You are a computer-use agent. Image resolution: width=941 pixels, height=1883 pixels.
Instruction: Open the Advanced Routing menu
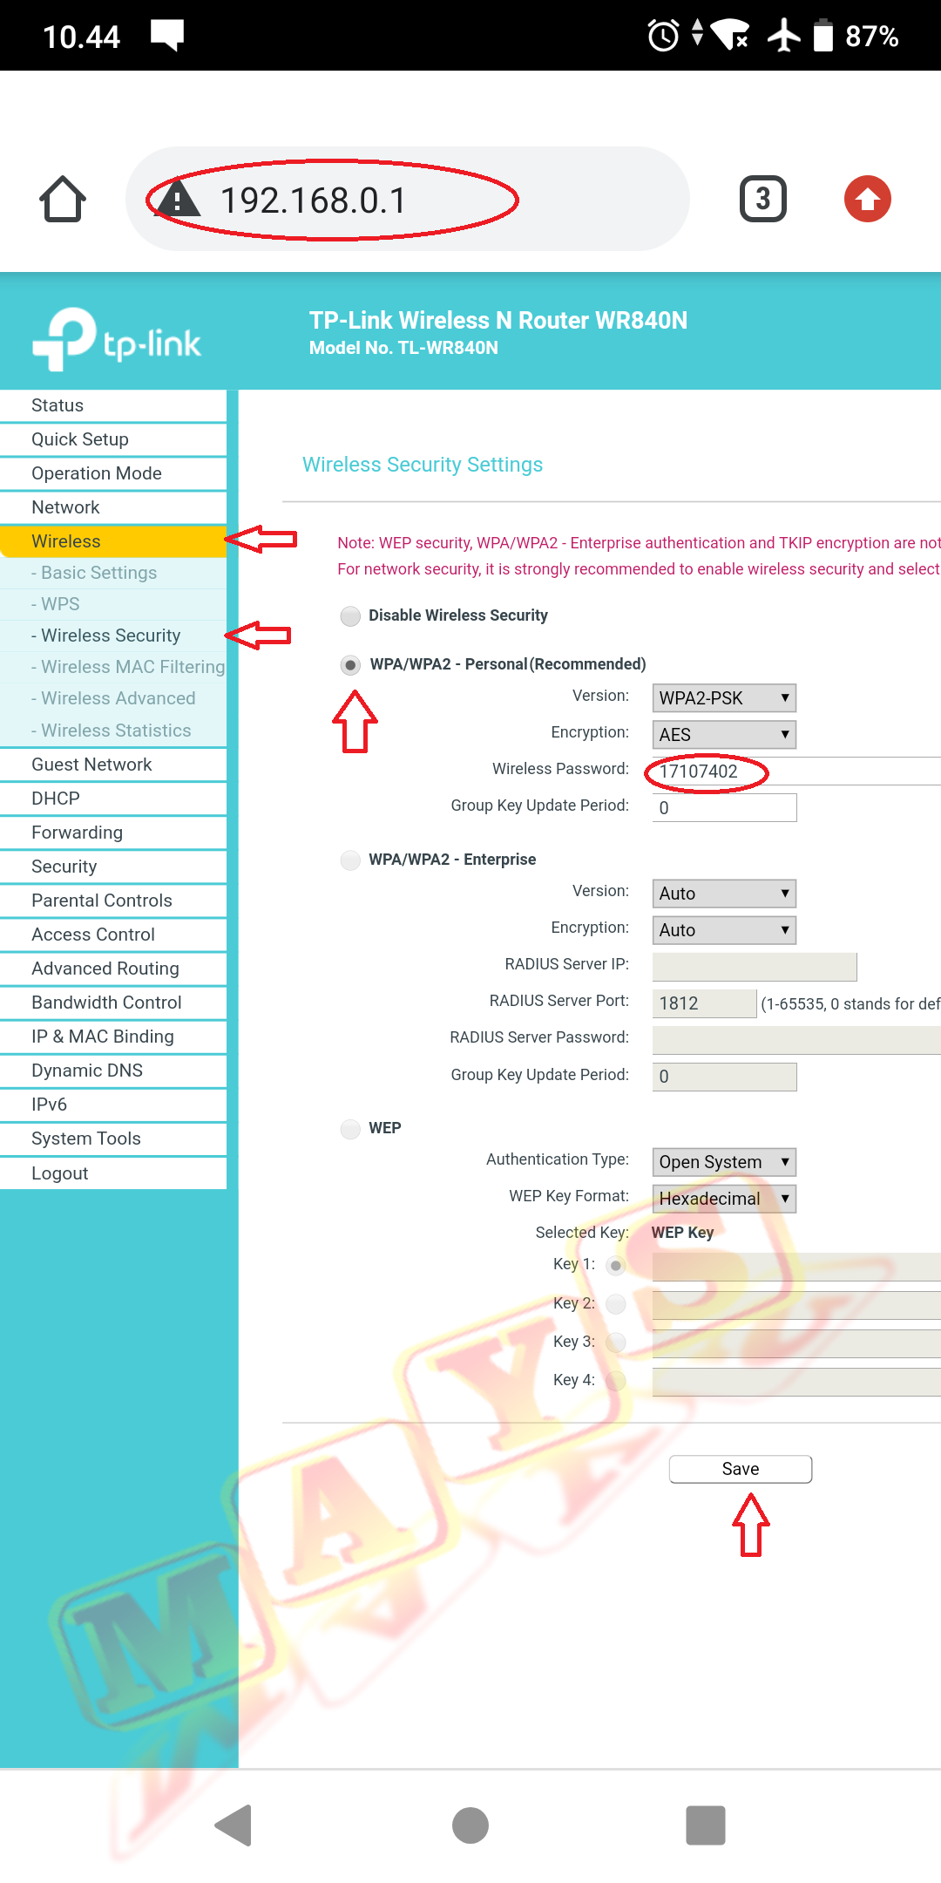[x=113, y=969]
